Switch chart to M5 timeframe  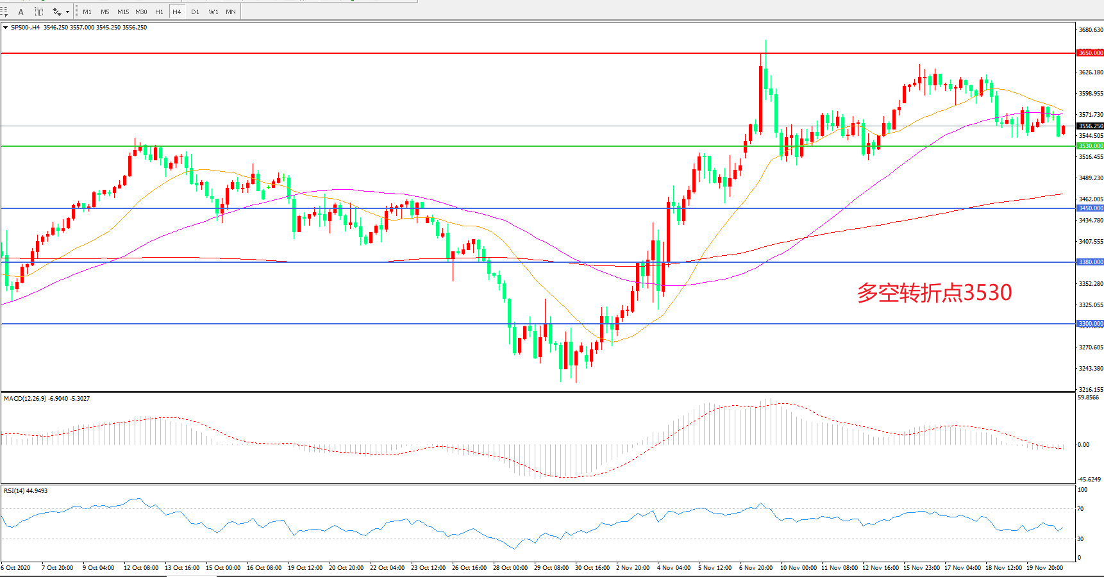[x=105, y=12]
